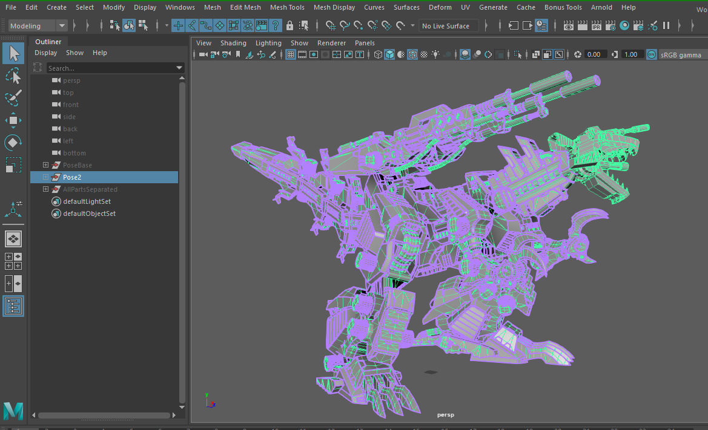This screenshot has width=708, height=430.
Task: Open the Edit Mesh menu
Action: [245, 7]
